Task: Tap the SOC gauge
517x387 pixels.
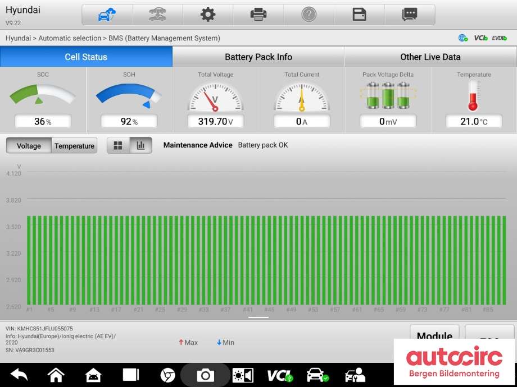Action: pos(43,94)
